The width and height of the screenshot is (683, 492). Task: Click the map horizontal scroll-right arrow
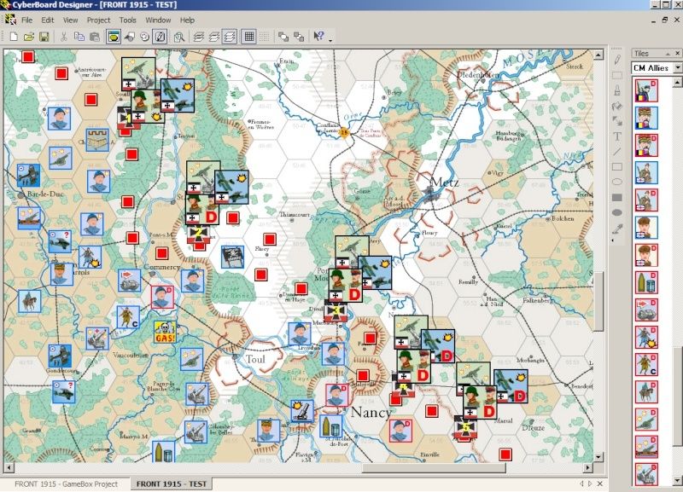point(588,468)
